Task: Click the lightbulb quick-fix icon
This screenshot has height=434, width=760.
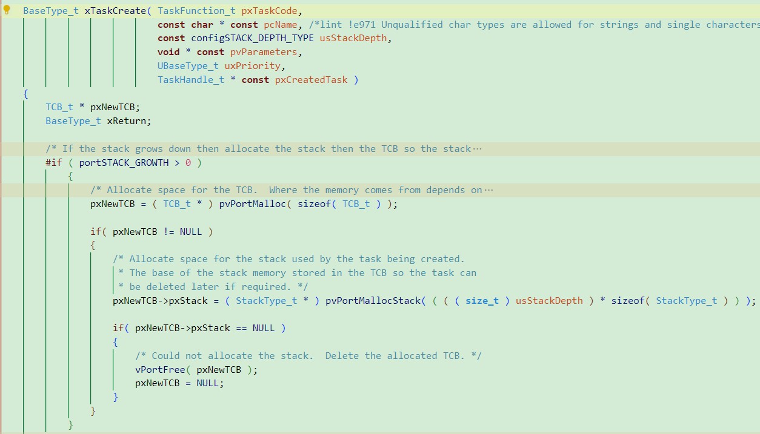Action: (7, 10)
